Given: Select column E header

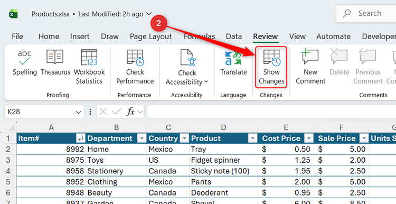Looking at the screenshot, I should pyautogui.click(x=286, y=127).
